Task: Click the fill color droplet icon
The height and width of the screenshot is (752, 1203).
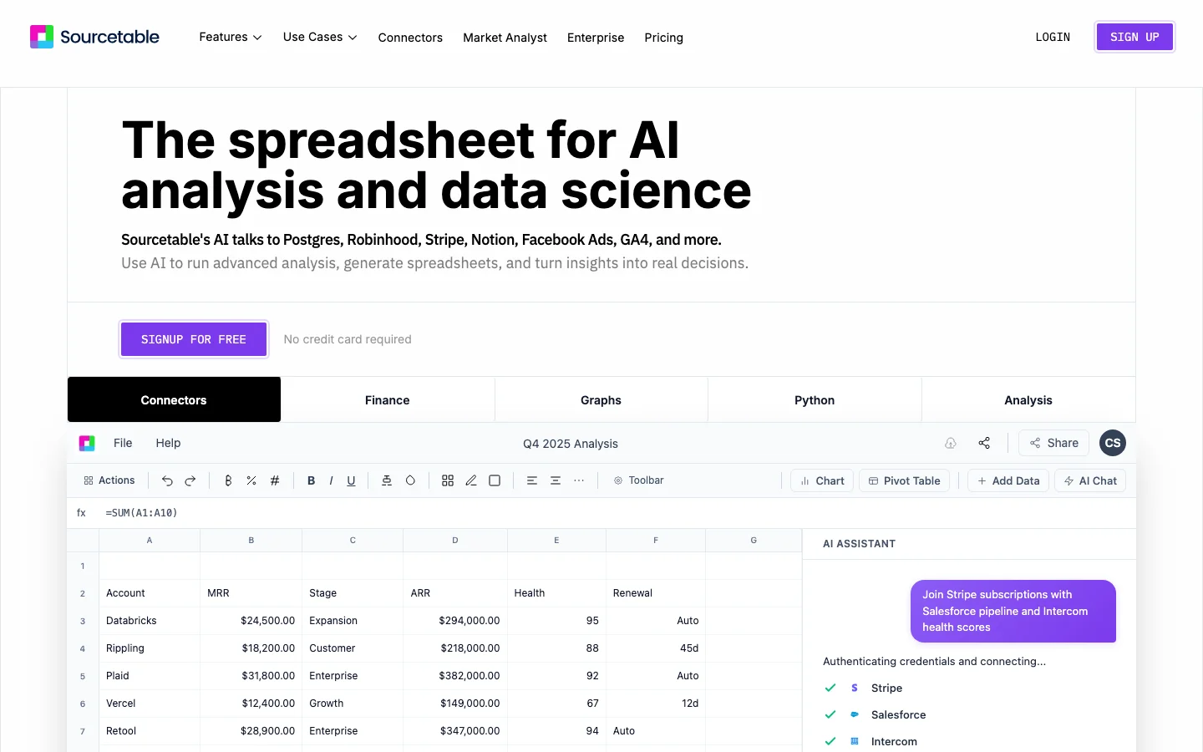Action: click(x=410, y=480)
